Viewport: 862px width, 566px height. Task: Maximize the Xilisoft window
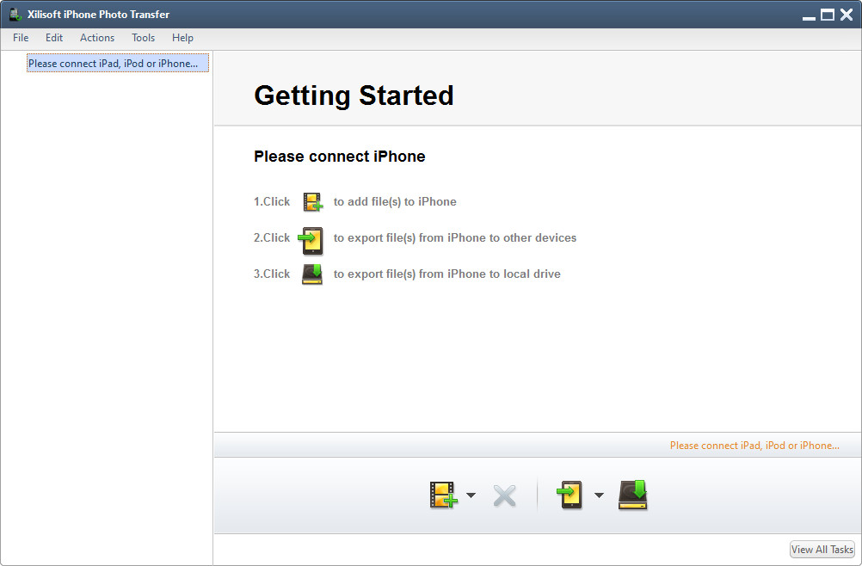click(x=828, y=15)
